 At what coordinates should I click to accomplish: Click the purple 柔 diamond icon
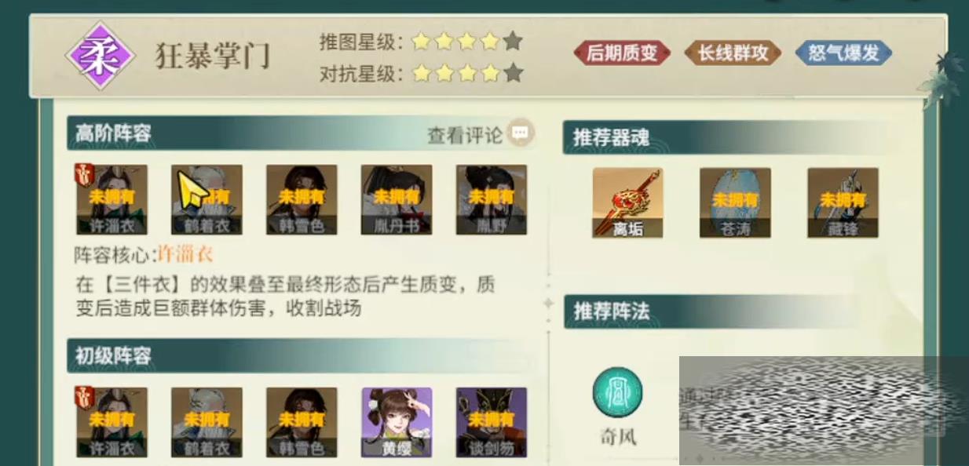coord(97,56)
